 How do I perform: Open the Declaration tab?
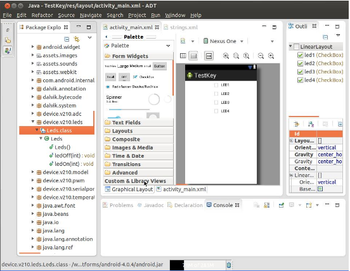pyautogui.click(x=185, y=205)
